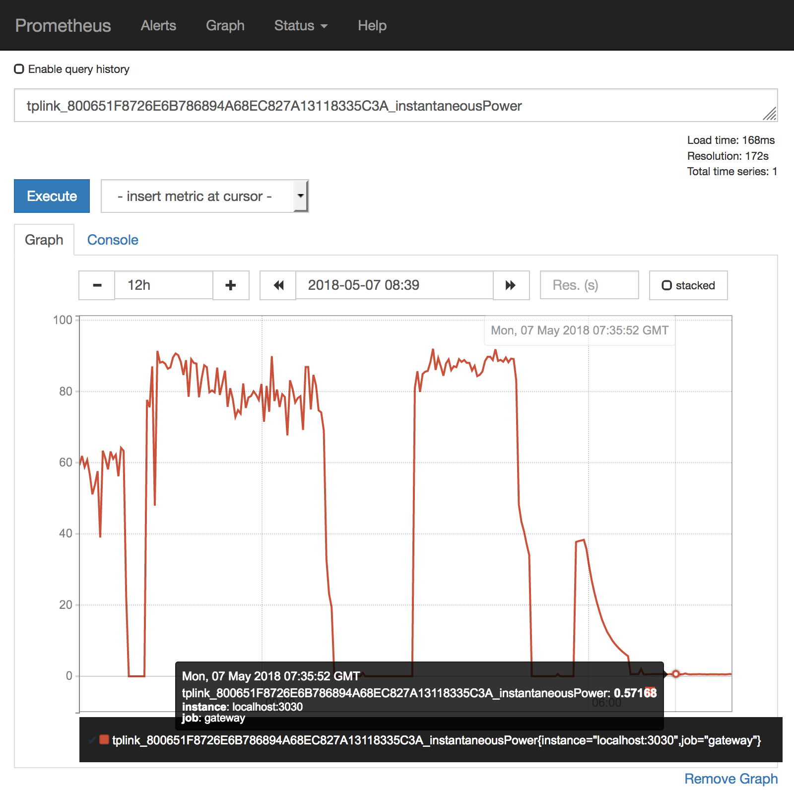The height and width of the screenshot is (794, 794).
Task: Click the y-axis label 60
Action: tap(66, 463)
